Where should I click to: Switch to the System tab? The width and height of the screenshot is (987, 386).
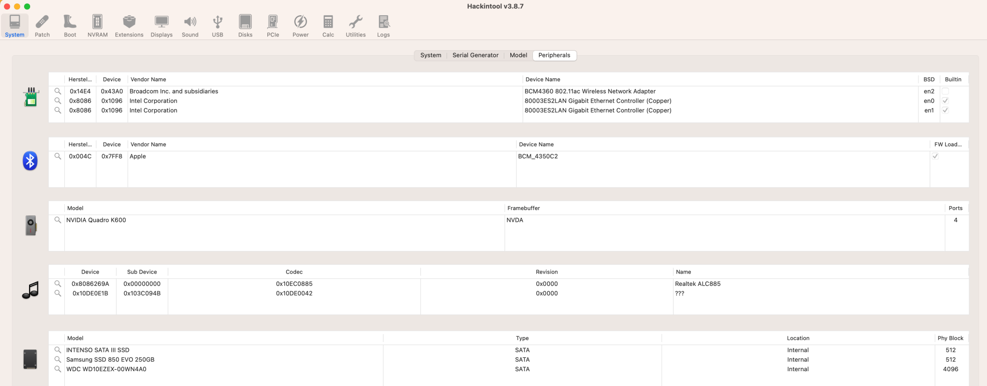(x=430, y=55)
